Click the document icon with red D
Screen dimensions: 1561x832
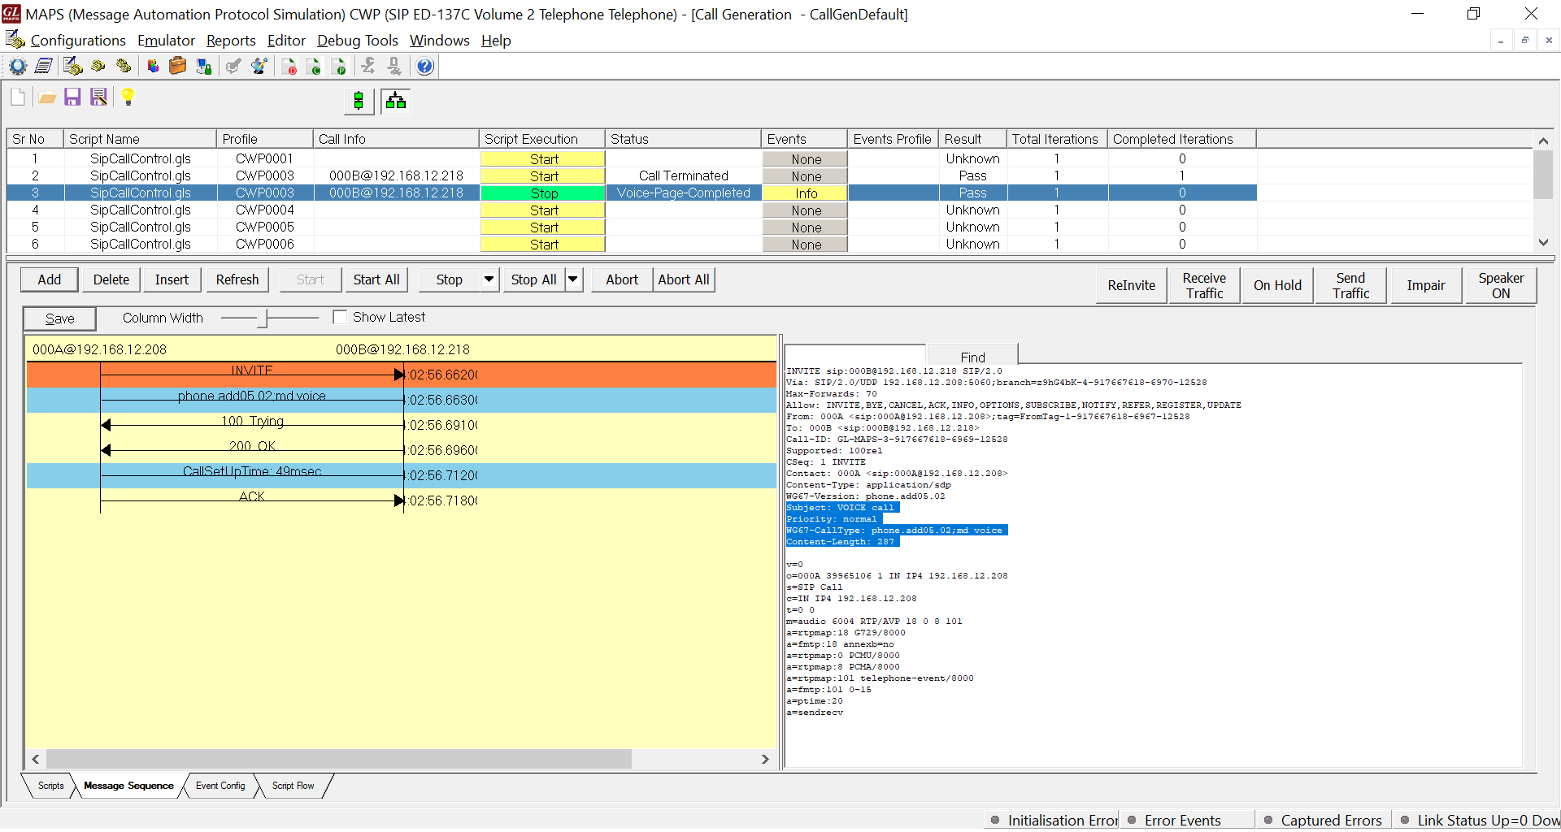289,67
